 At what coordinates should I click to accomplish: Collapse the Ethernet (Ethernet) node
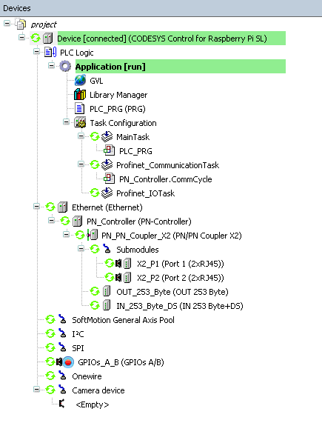click(x=36, y=207)
